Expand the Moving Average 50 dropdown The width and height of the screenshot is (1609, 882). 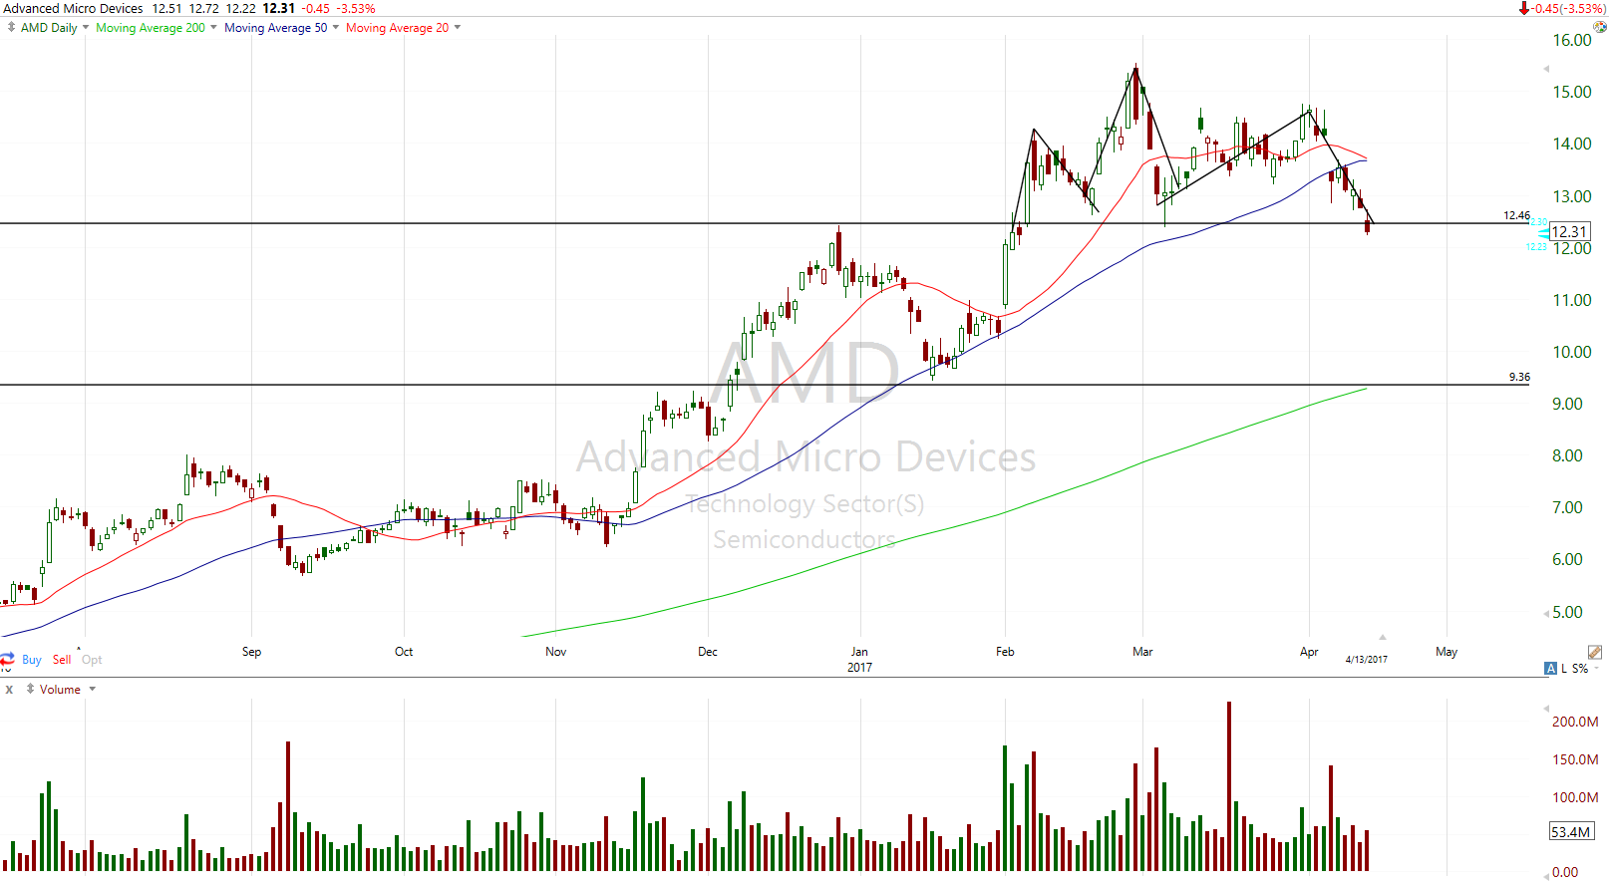pos(335,28)
